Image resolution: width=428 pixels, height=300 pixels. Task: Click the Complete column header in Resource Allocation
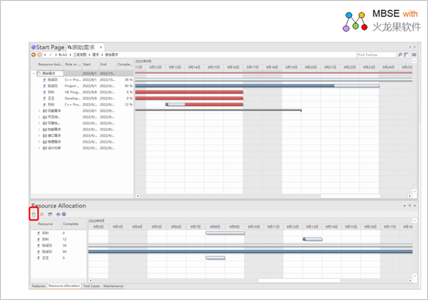click(x=71, y=224)
